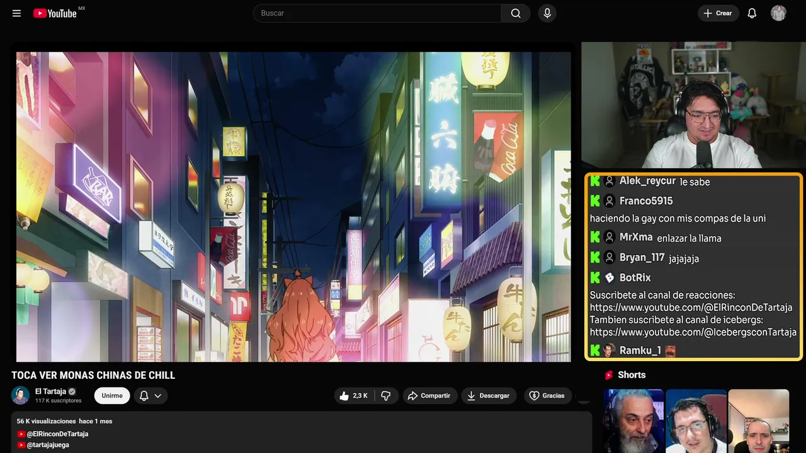The image size is (806, 453).
Task: Click the chat URL ending in @IcebergsconTartaja
Action: tap(693, 332)
